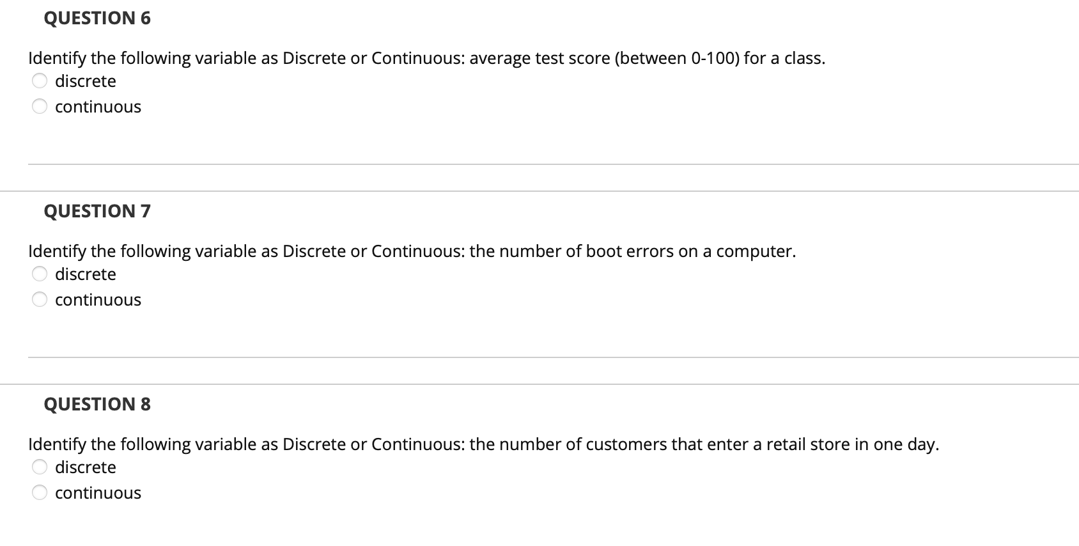
Task: Select discrete for Question 8
Action: pos(40,467)
